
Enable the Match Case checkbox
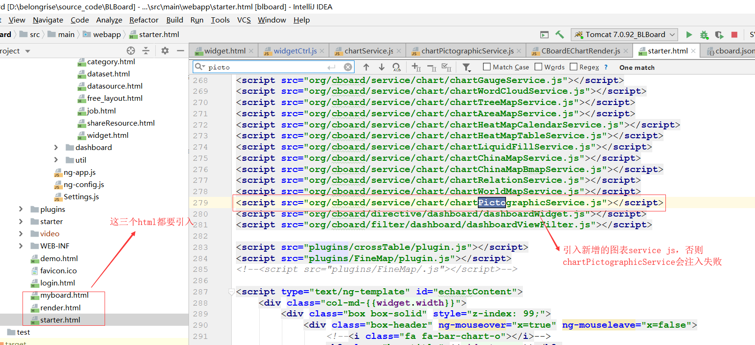coord(487,67)
